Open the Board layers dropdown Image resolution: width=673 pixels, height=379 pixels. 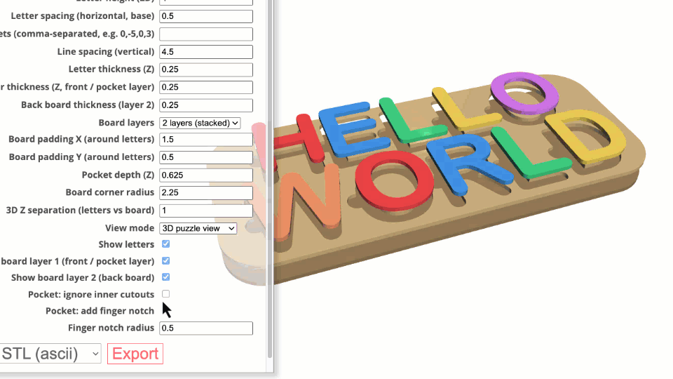(200, 123)
